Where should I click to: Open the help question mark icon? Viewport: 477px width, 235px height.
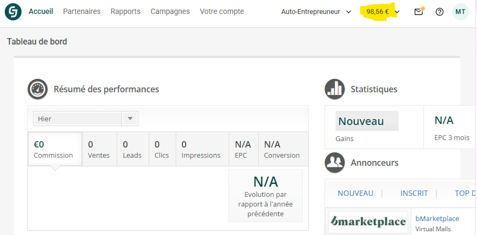(x=439, y=12)
